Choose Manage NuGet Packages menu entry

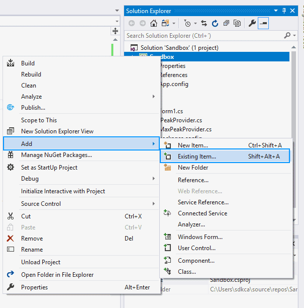[56, 155]
